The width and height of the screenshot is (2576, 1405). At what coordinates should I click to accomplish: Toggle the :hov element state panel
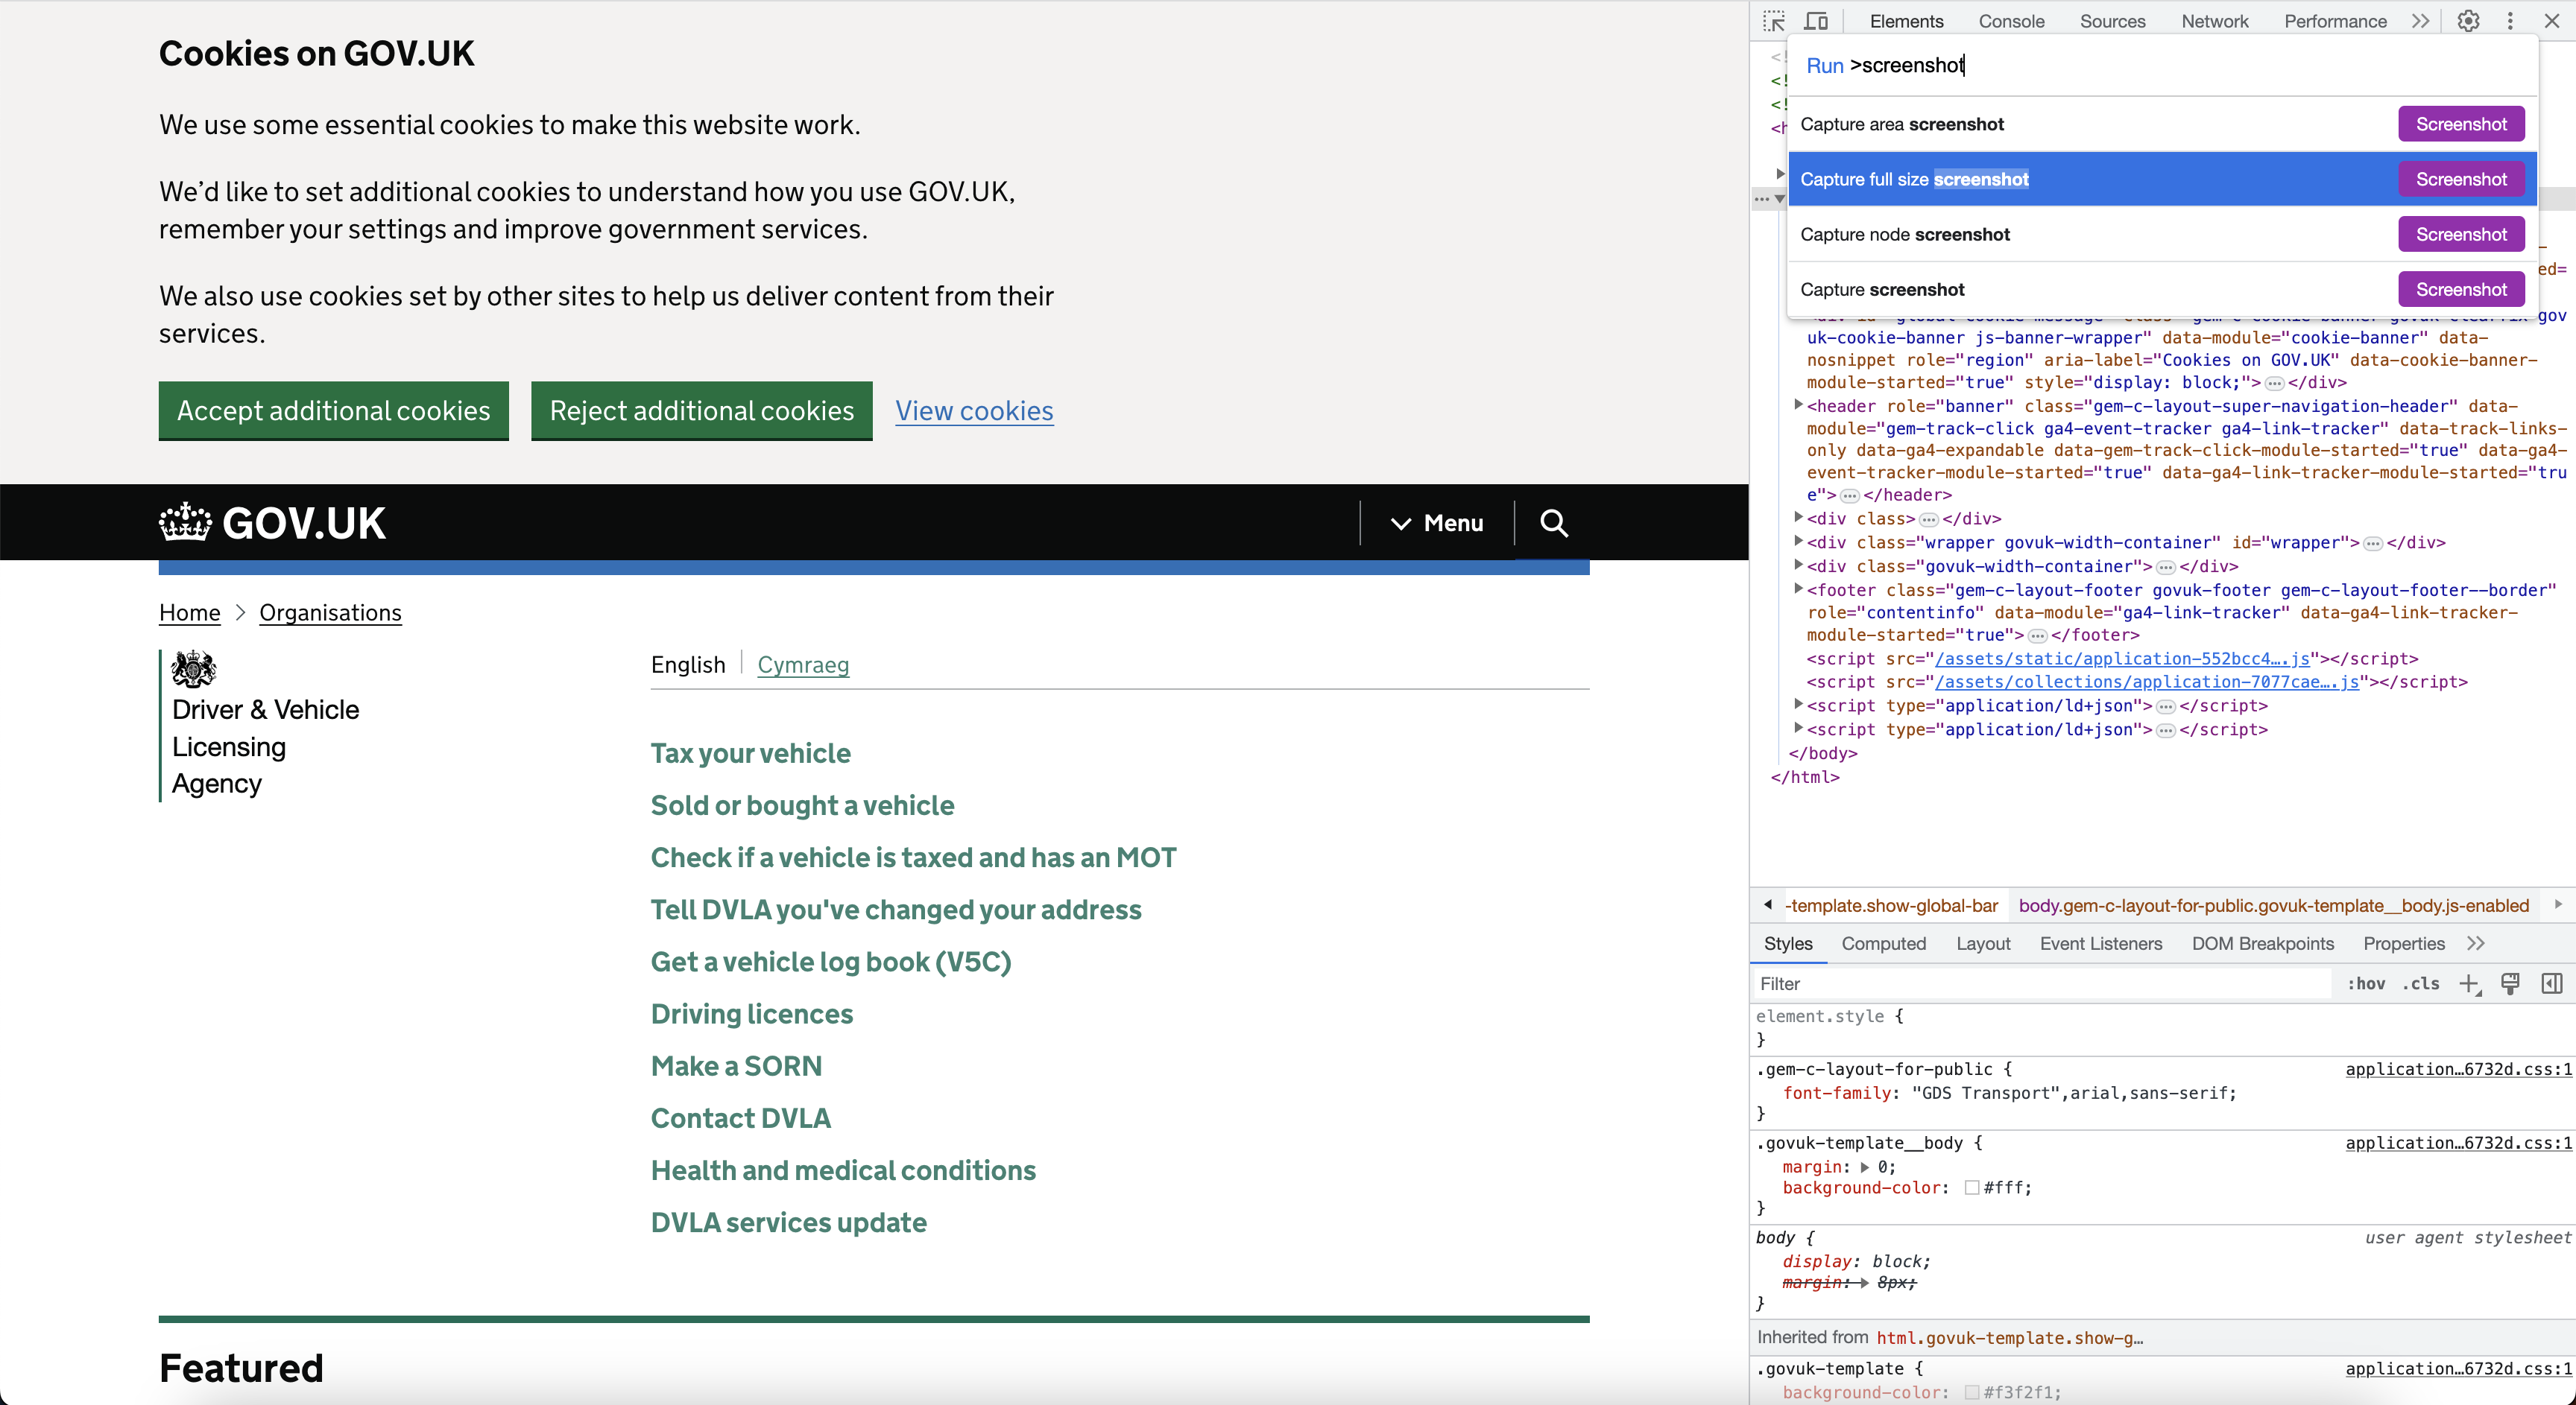point(2366,984)
